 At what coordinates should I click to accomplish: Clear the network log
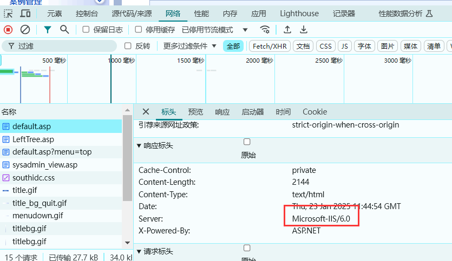click(25, 30)
